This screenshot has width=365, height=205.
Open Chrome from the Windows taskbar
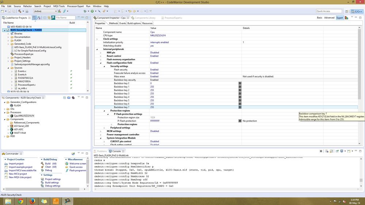20,201
